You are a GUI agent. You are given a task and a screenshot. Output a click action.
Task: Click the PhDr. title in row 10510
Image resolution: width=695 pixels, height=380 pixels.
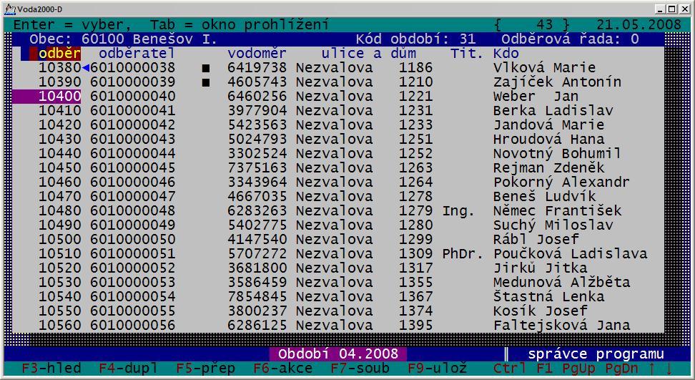463,253
